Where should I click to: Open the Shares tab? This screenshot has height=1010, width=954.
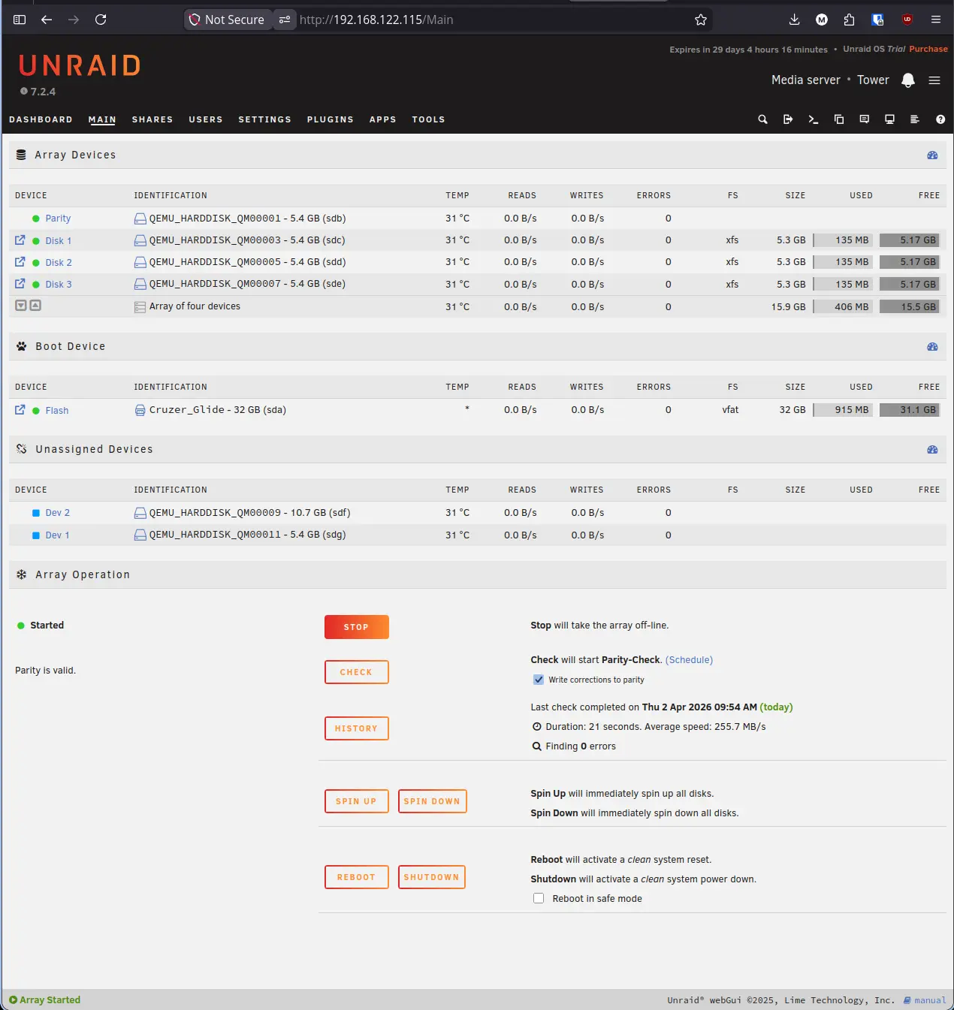[152, 119]
